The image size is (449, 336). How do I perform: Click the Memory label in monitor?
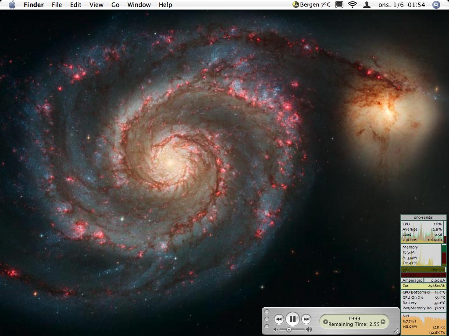tap(410, 247)
